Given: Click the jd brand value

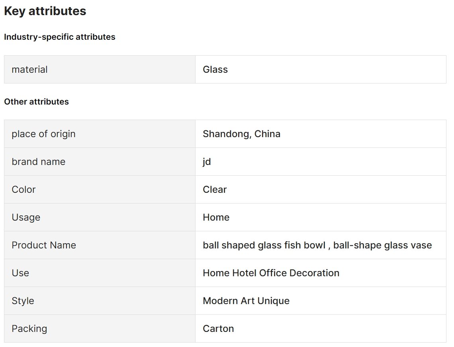Looking at the screenshot, I should click(207, 162).
